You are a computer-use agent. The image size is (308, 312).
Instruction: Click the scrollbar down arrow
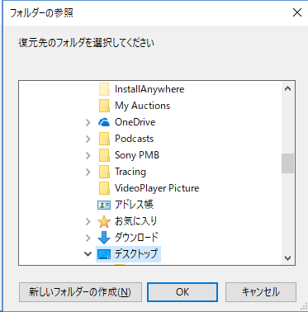point(287,258)
